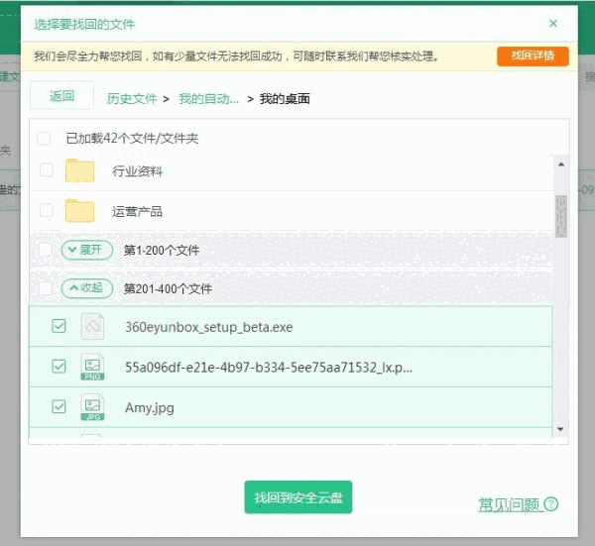Select the 360eyunbox_setup_beta.exe file name

209,327
